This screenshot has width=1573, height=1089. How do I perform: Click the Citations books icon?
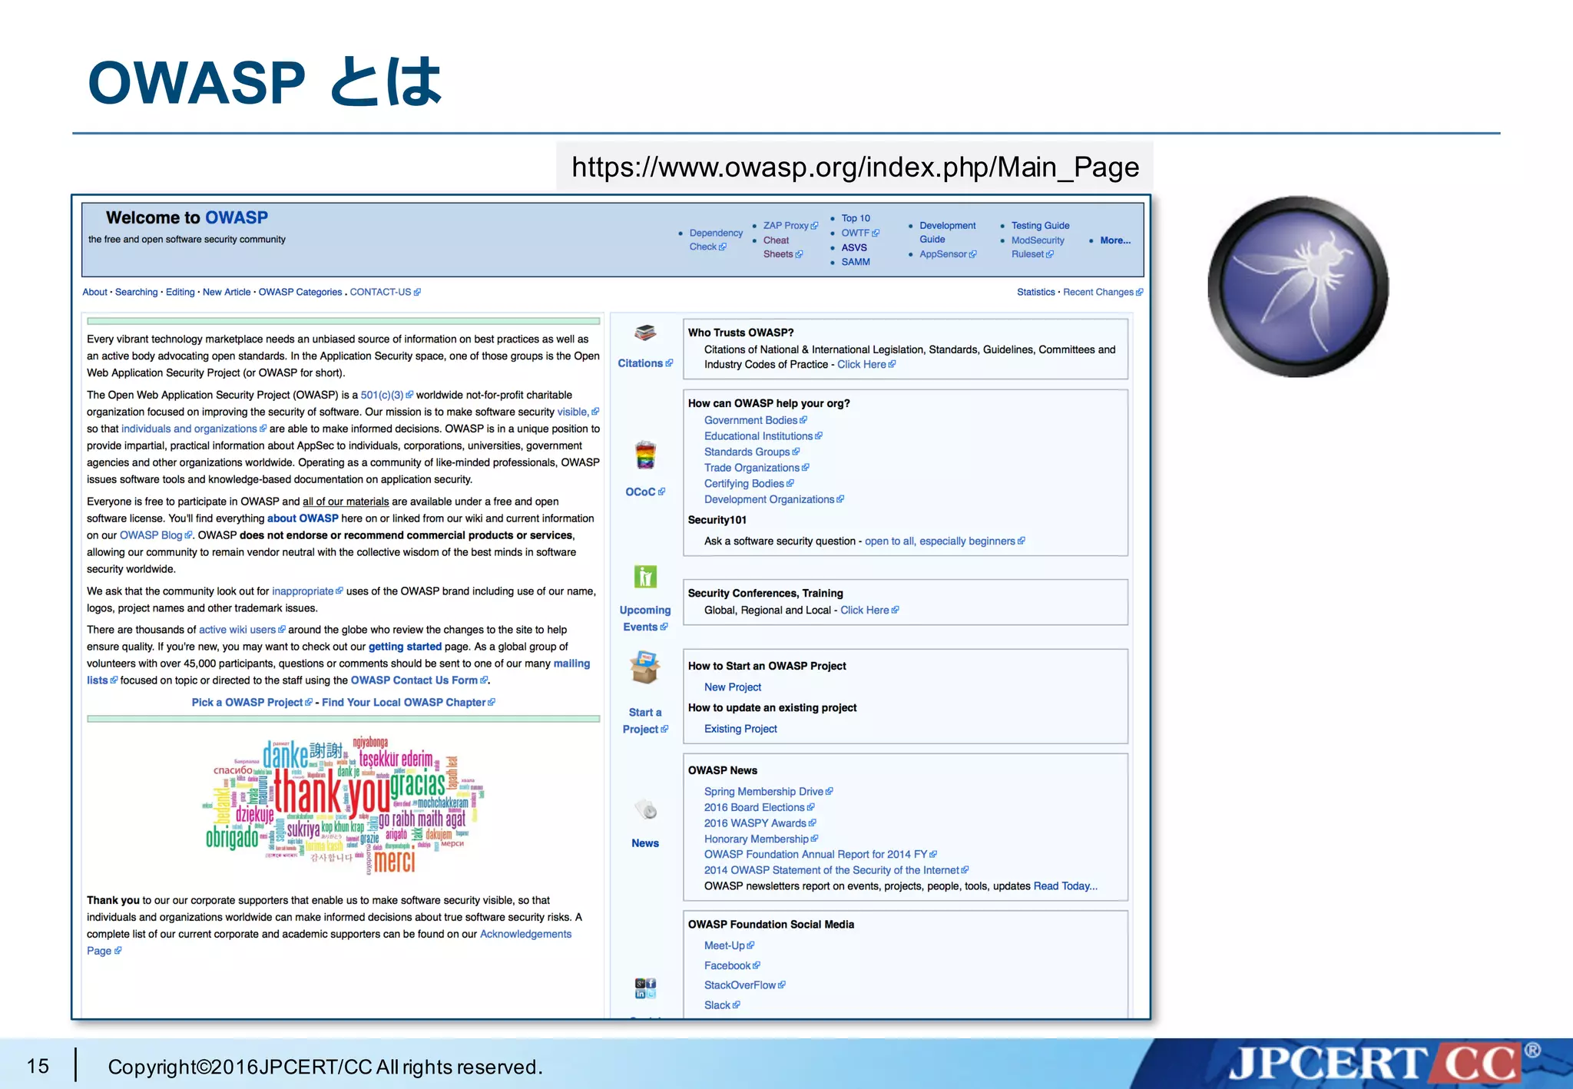pos(645,333)
